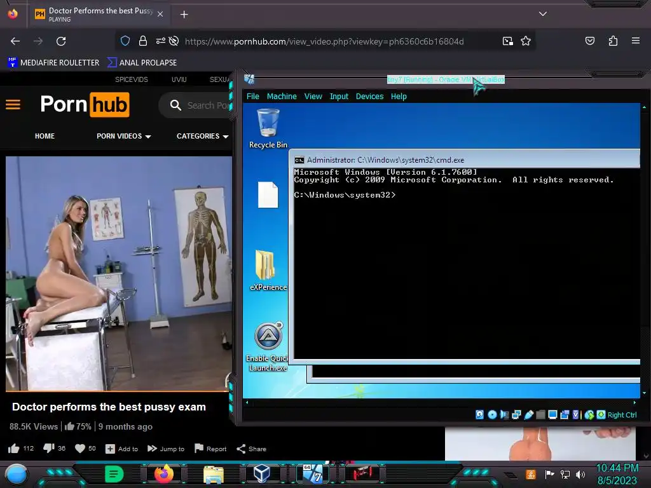Select Enable Quick Launch.exe icon
Viewport: 651px width, 488px height.
pyautogui.click(x=268, y=346)
